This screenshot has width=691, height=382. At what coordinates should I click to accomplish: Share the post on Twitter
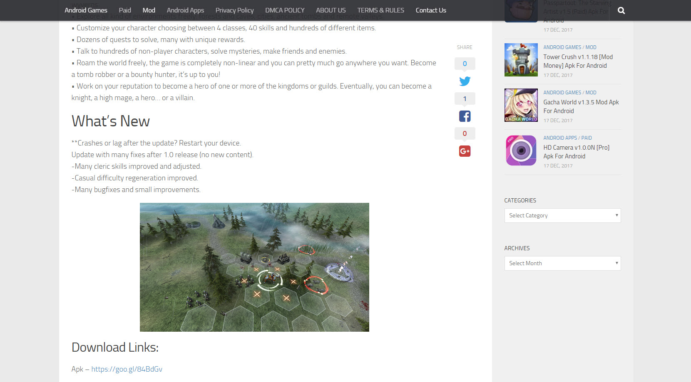pos(465,81)
